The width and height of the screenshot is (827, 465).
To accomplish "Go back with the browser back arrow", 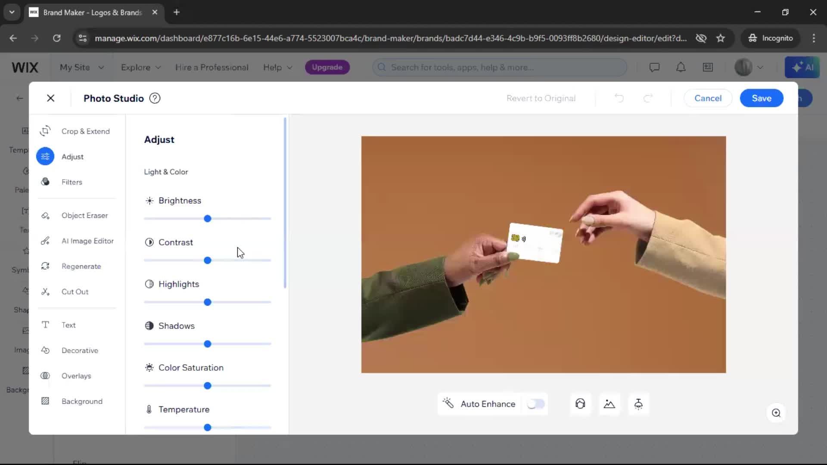I will point(13,38).
